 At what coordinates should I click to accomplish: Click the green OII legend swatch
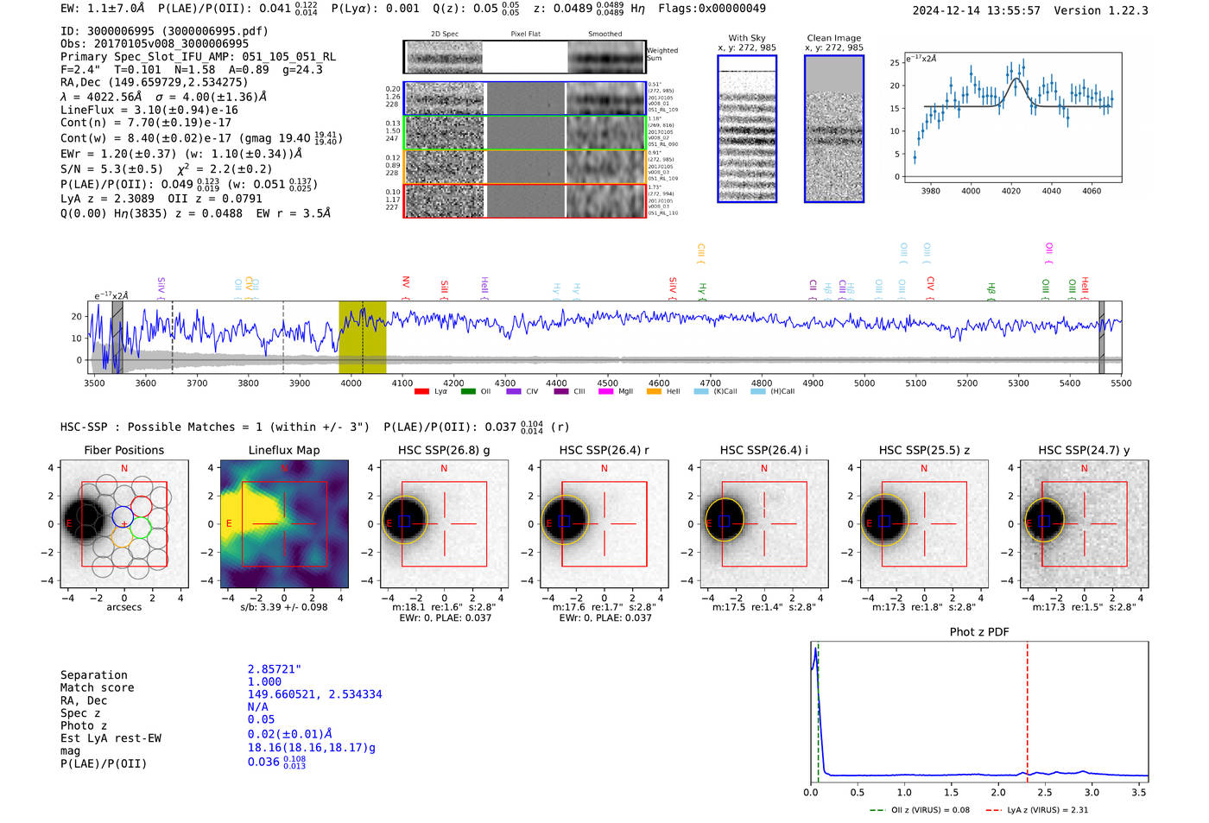[x=468, y=392]
